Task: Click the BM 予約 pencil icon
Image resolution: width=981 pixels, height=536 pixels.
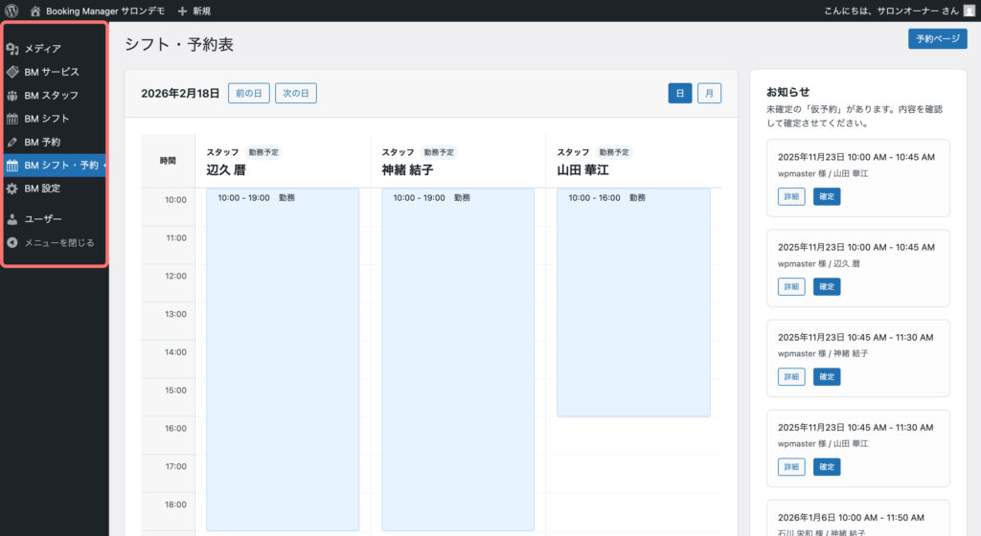Action: point(12,142)
